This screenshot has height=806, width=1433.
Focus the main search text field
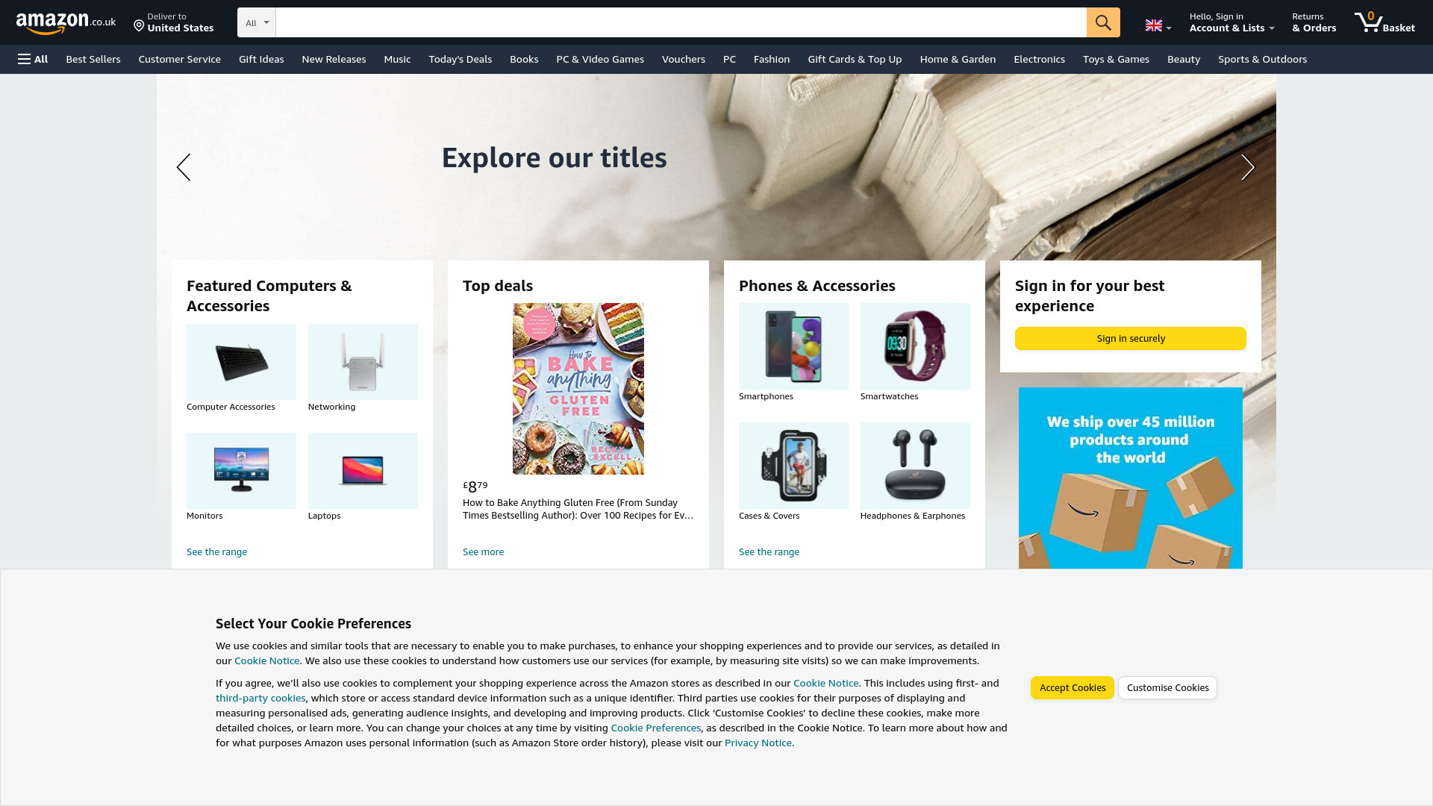coord(681,22)
